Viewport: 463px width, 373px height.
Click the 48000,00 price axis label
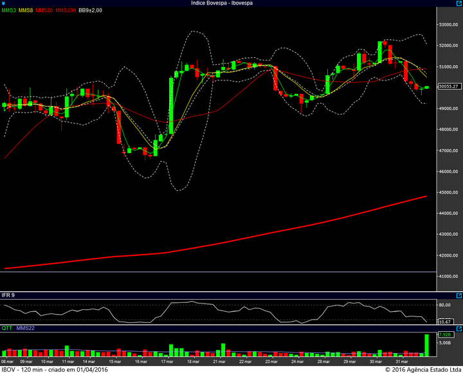449,130
